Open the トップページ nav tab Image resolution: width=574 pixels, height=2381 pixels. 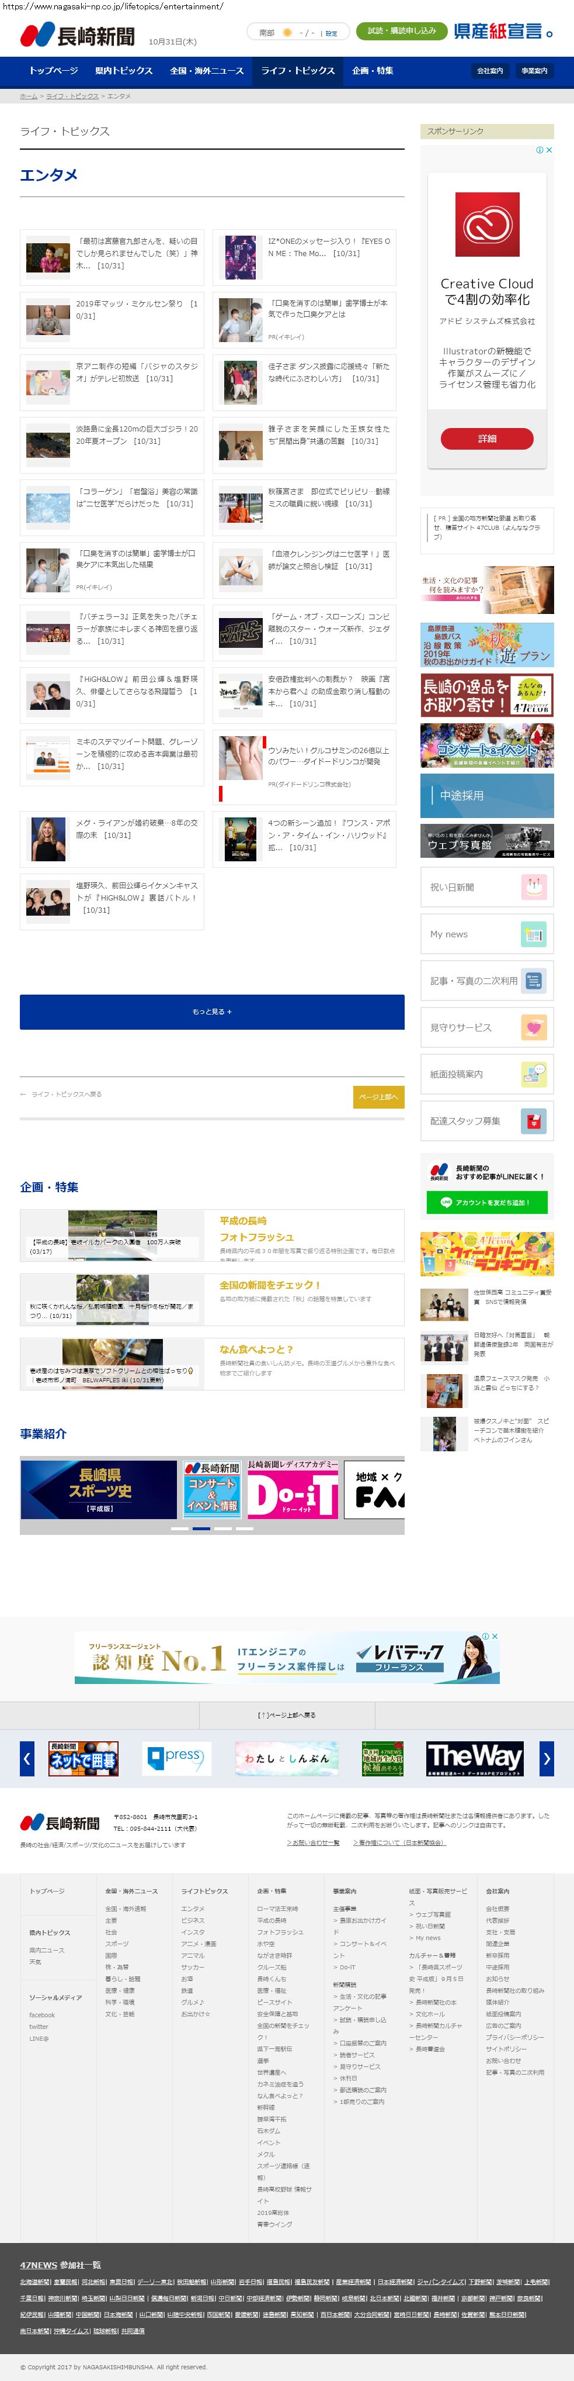click(54, 70)
